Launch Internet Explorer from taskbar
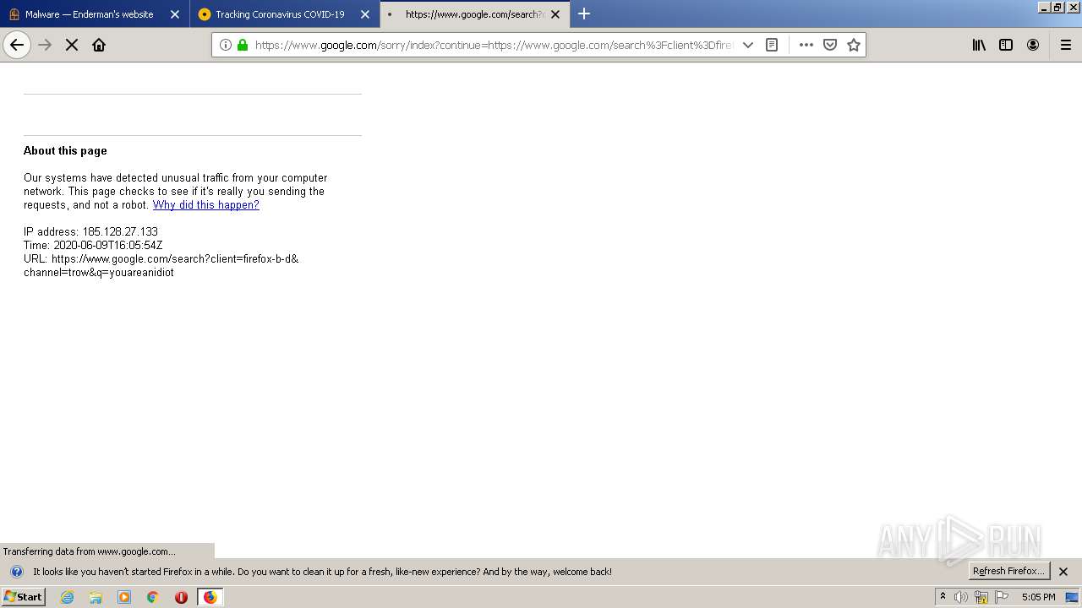The width and height of the screenshot is (1082, 608). (67, 597)
